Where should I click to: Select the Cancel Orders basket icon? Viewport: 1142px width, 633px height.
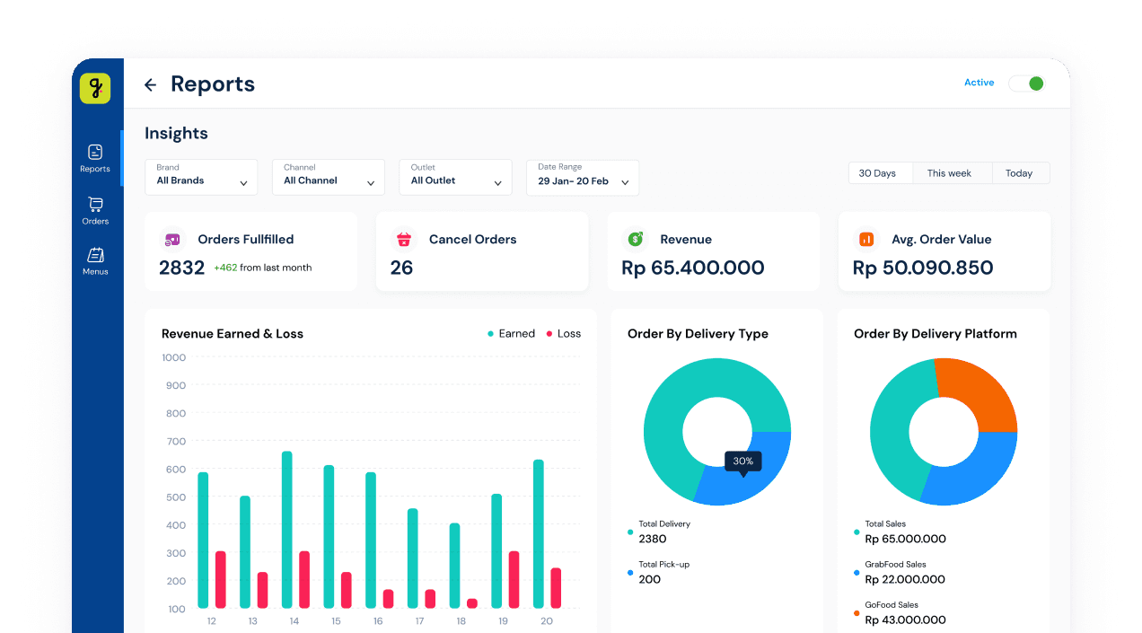point(402,239)
